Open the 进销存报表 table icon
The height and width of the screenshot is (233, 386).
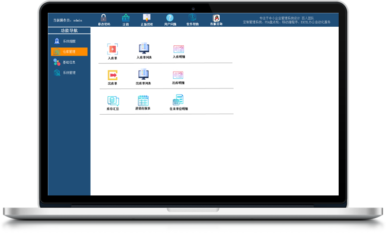click(x=143, y=100)
